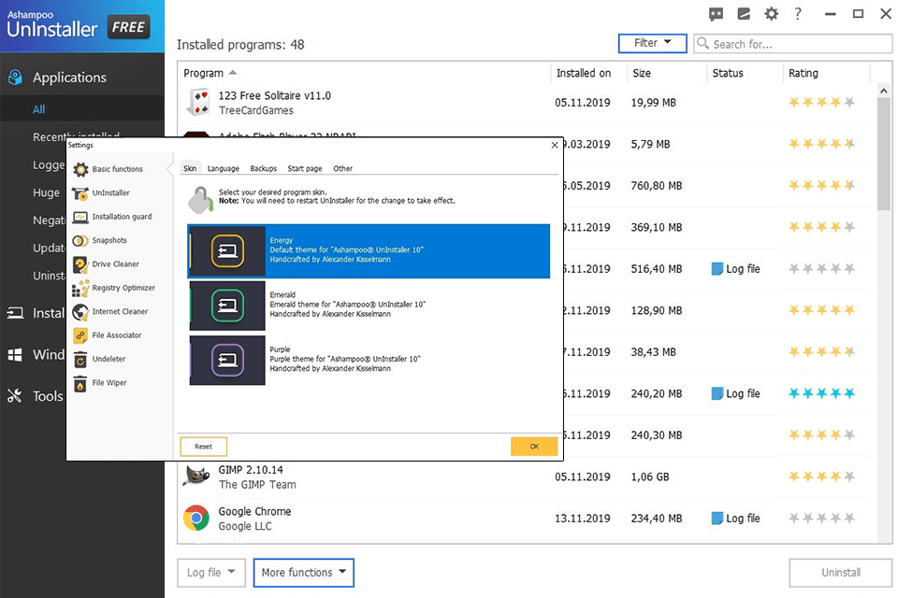Open the File Associator settings

(x=114, y=335)
